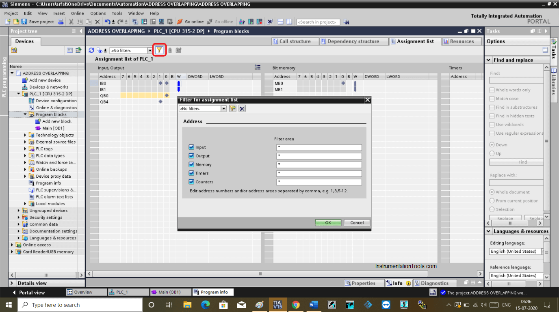The height and width of the screenshot is (312, 559).
Task: Enable the Whole words only checkbox
Action: tap(492, 90)
